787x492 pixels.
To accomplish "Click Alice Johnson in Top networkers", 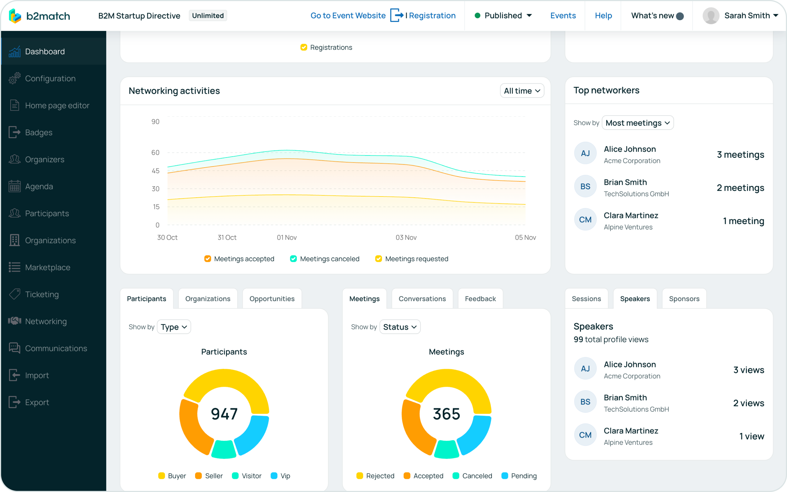I will [x=629, y=149].
